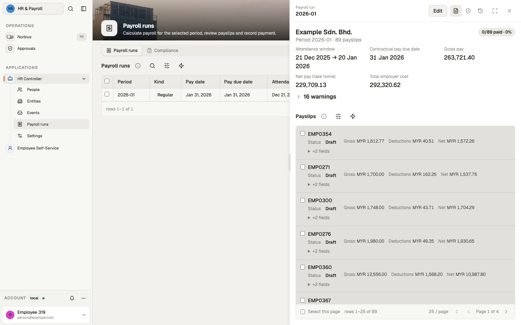Toggle the Norbius switch
521x325 pixels.
pos(10,37)
